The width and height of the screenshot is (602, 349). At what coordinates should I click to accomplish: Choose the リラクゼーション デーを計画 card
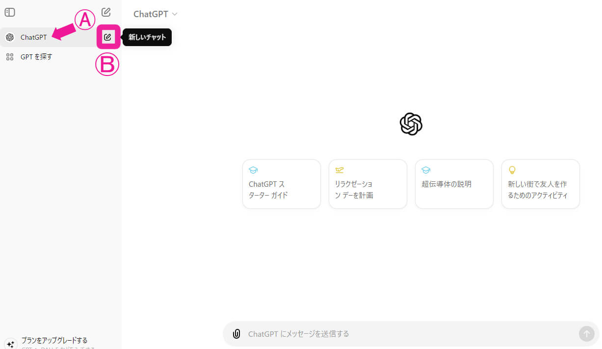point(368,184)
